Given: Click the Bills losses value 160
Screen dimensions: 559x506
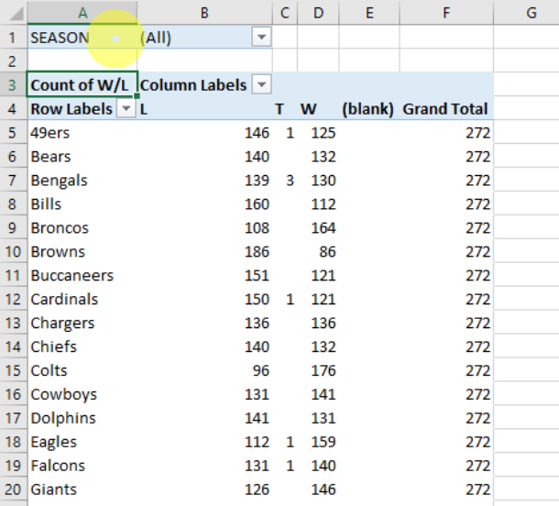Looking at the screenshot, I should click(x=257, y=204).
